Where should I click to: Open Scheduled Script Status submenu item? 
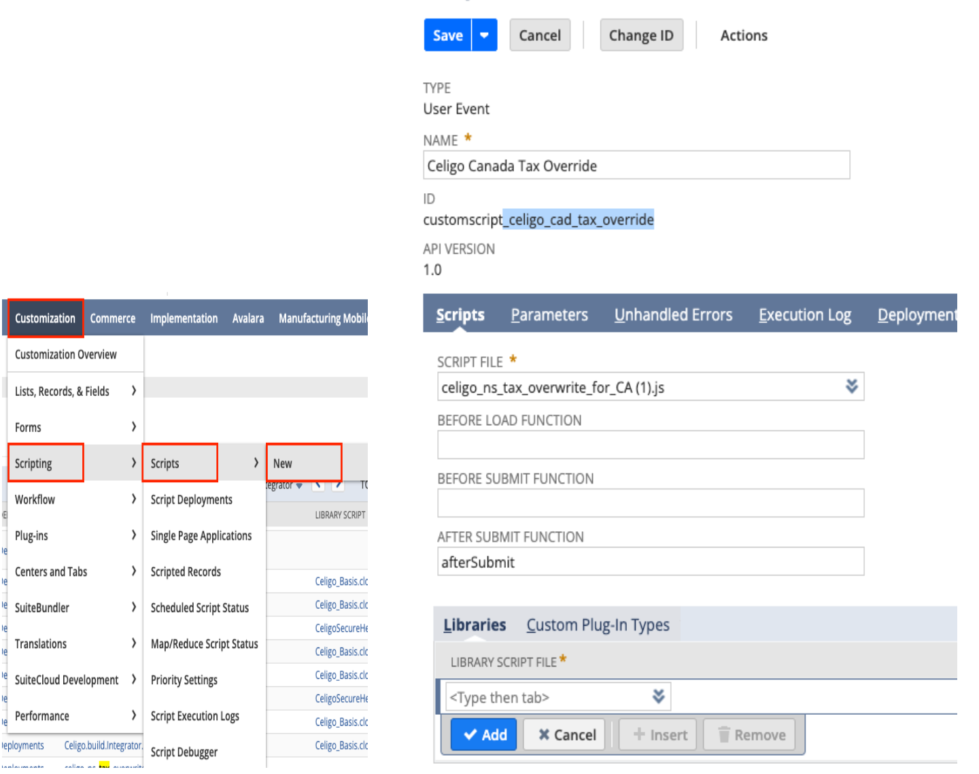pyautogui.click(x=204, y=607)
